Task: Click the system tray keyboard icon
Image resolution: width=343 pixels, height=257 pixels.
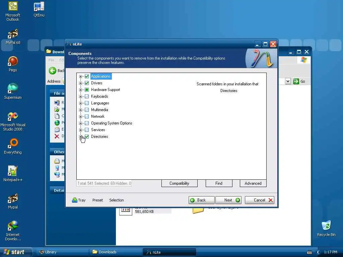Action: pos(310,252)
